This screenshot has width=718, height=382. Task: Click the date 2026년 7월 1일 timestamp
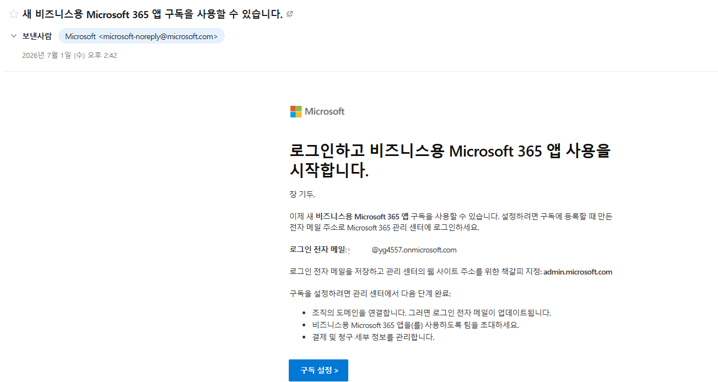tap(69, 55)
